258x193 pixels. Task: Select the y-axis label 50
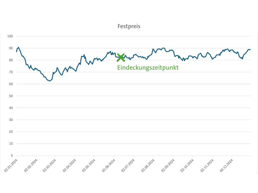11,96
